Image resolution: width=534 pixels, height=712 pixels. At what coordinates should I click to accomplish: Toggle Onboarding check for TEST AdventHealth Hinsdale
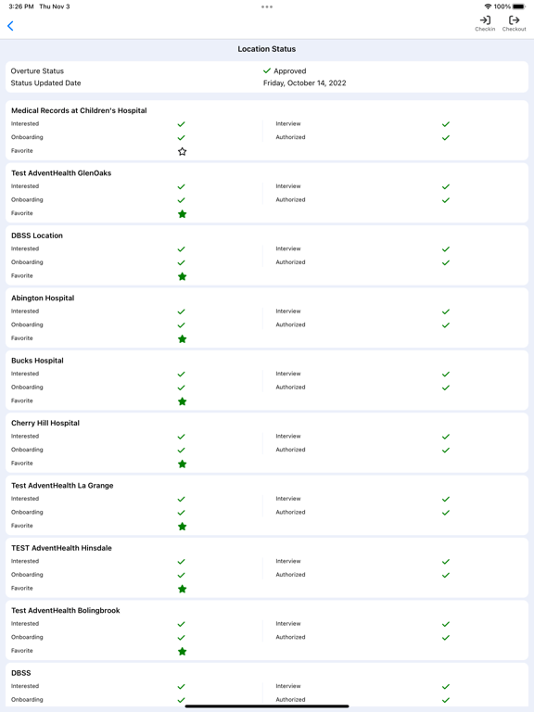pos(181,575)
